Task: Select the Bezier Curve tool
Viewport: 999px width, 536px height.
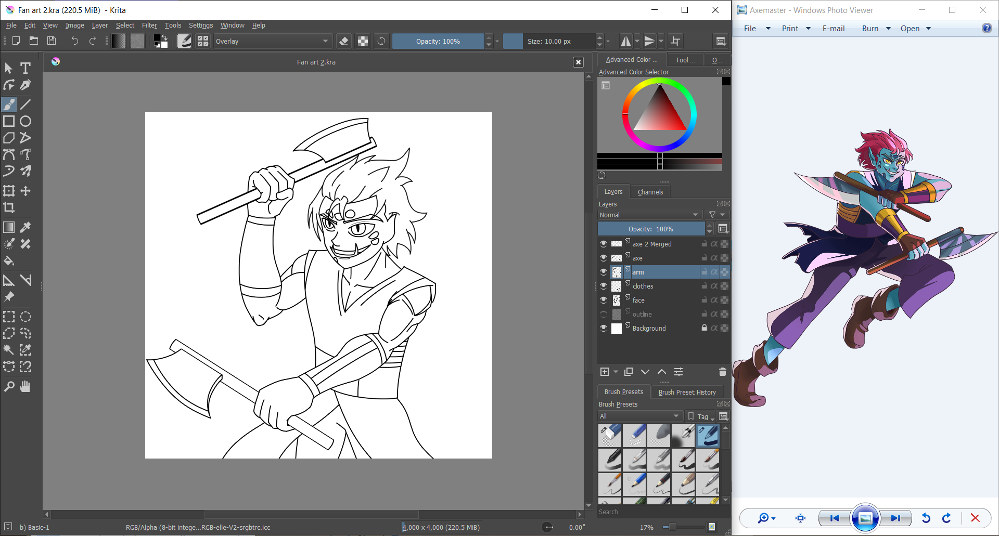Action: pyautogui.click(x=9, y=154)
